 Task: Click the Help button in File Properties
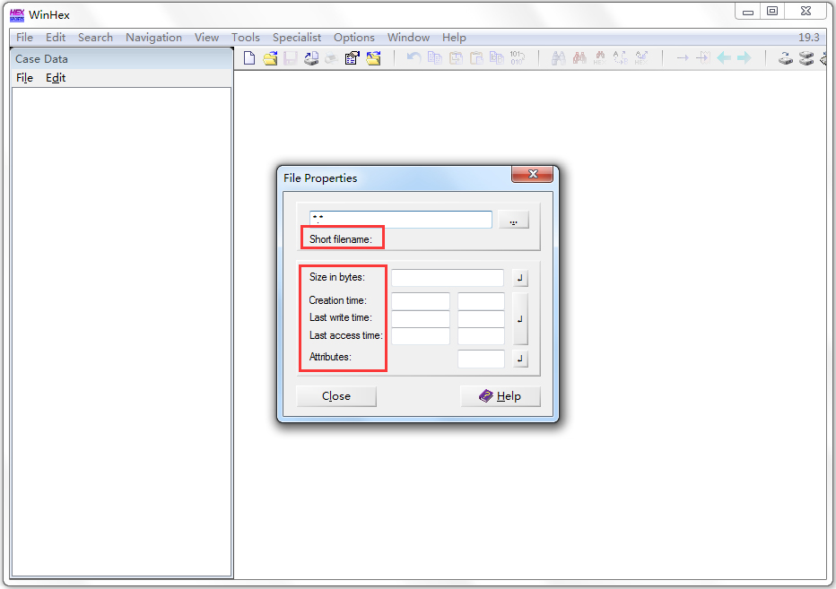[x=501, y=396]
